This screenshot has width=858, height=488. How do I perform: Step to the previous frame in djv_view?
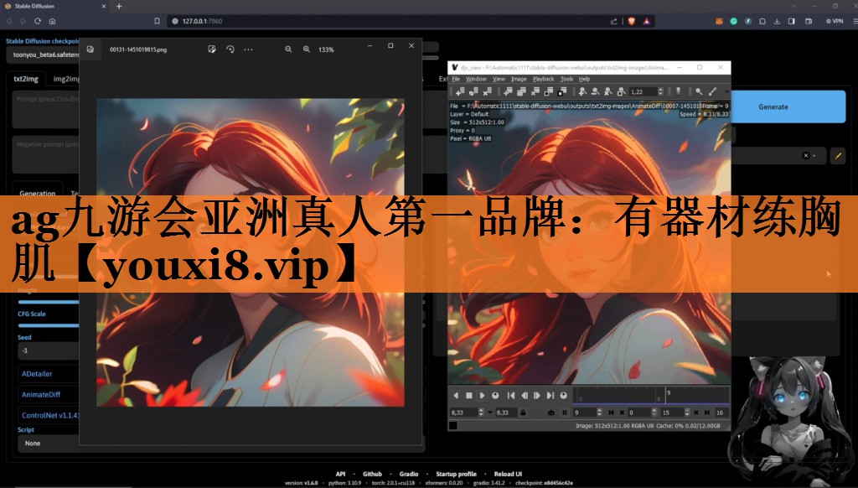point(525,396)
